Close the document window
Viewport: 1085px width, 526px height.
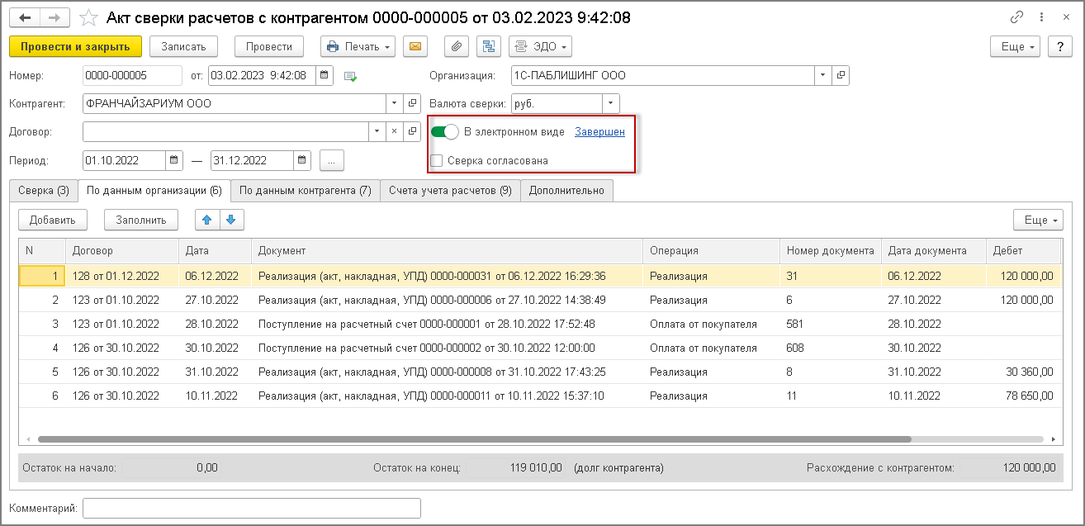(1064, 17)
